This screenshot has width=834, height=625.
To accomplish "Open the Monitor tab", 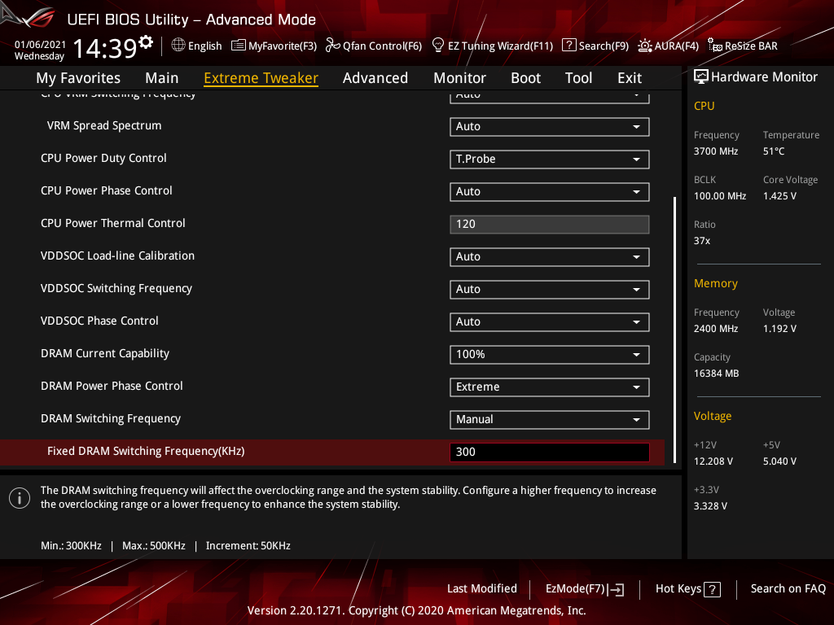I will coord(459,78).
